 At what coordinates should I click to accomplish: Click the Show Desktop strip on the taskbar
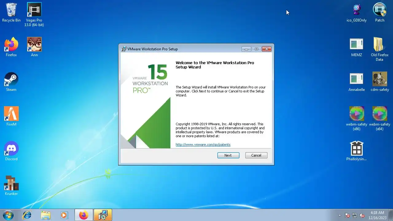(x=391, y=215)
